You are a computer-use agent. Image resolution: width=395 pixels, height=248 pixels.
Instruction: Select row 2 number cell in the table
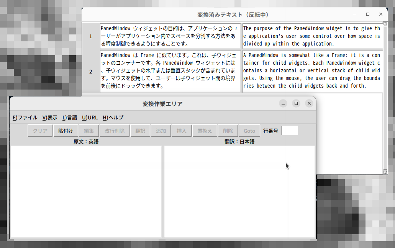tap(91, 72)
